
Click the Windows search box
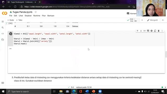29,91
